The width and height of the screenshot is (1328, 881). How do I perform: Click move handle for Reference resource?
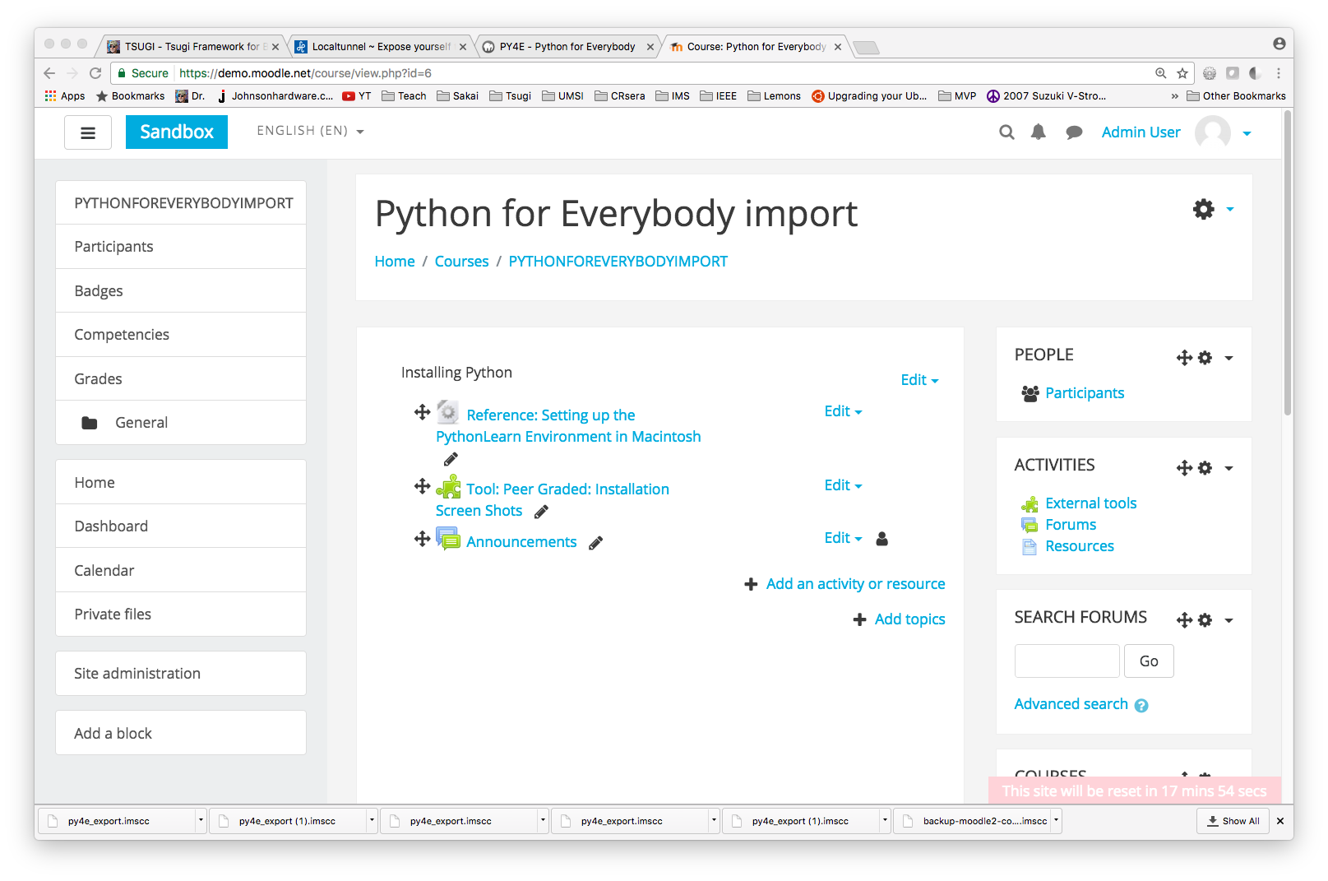point(422,412)
